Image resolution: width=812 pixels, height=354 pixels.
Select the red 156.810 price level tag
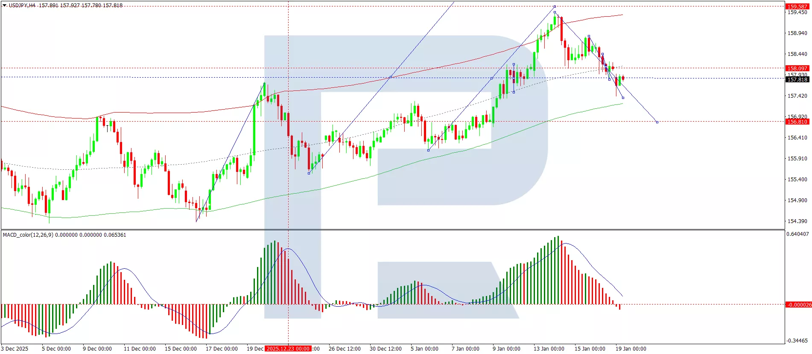[797, 122]
